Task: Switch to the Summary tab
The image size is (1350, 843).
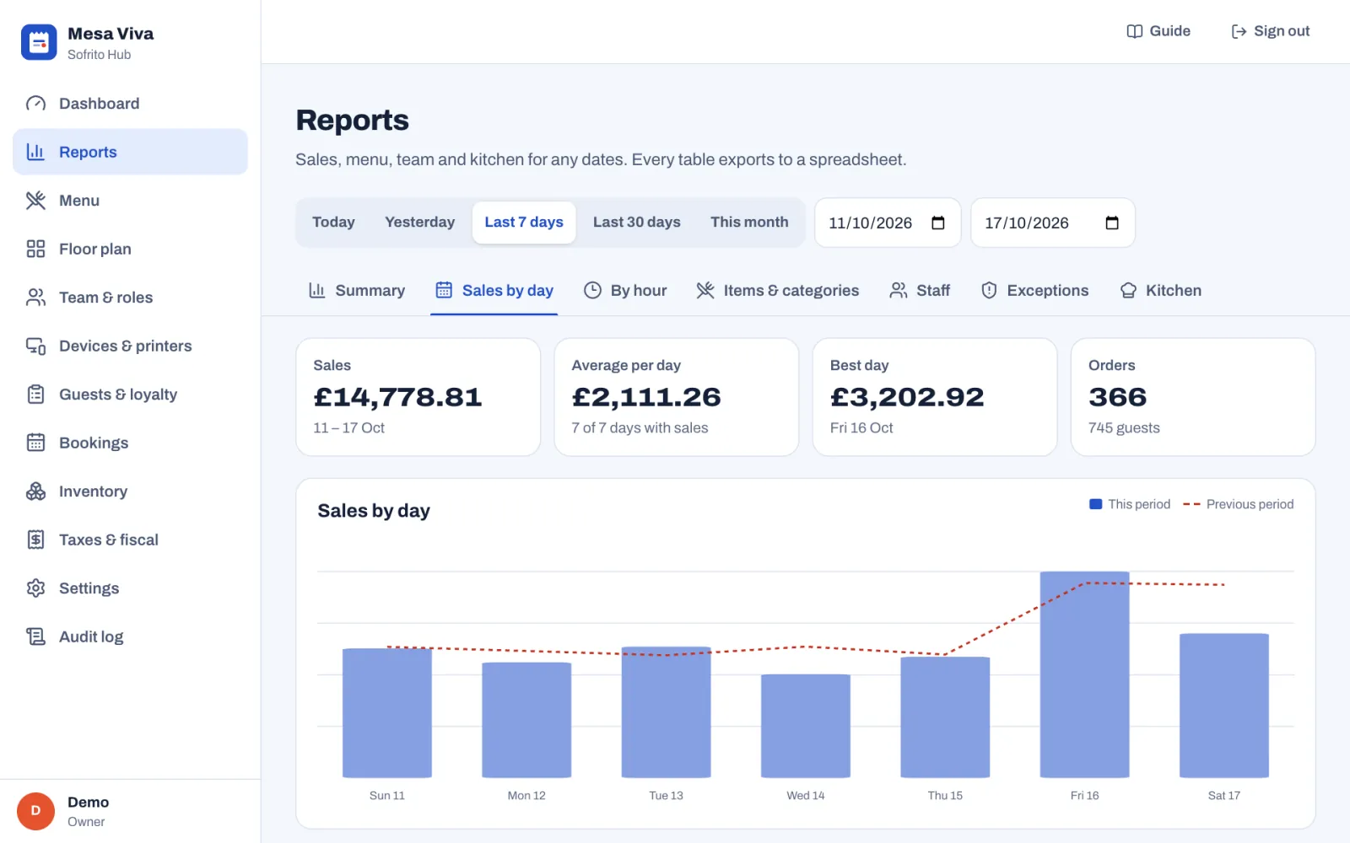Action: [357, 291]
